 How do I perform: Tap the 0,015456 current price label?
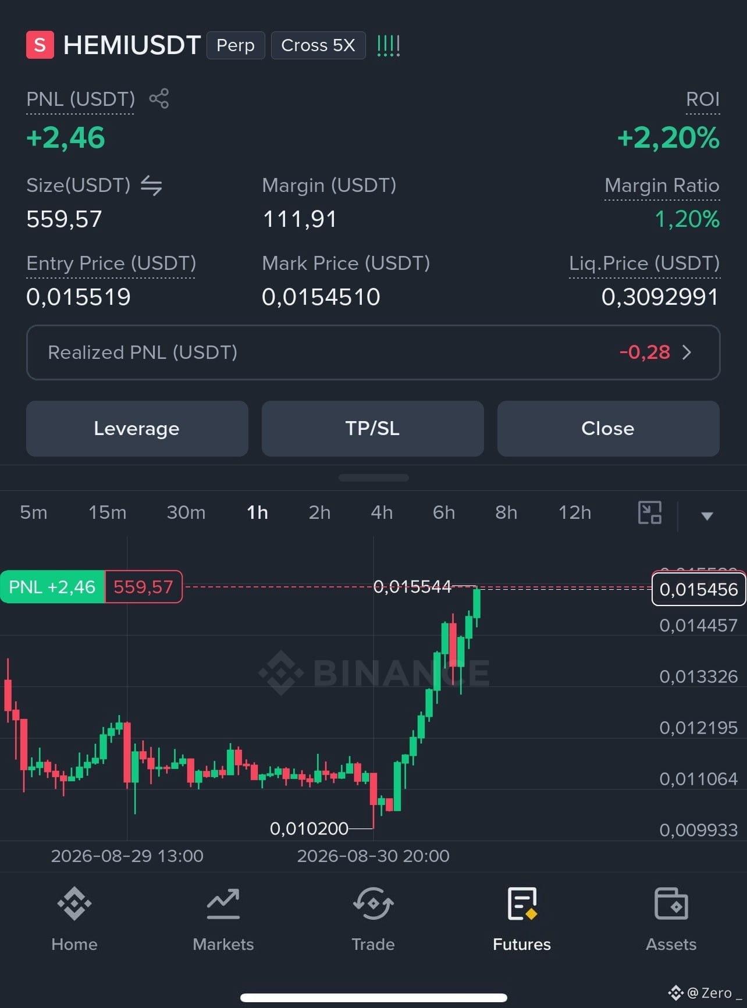[x=699, y=589]
